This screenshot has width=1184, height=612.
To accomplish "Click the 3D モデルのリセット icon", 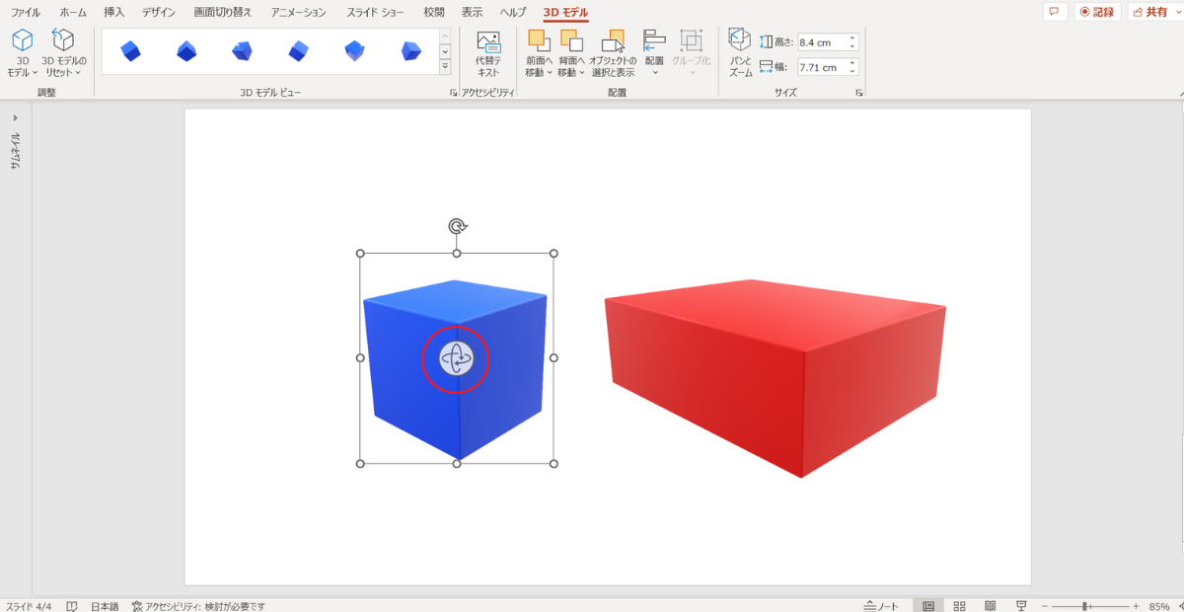I will click(63, 40).
